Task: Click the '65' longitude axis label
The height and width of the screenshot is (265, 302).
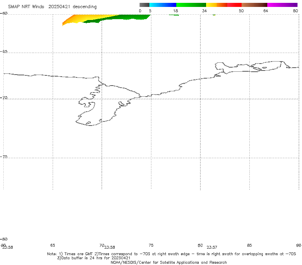Action: pyautogui.click(x=53, y=245)
